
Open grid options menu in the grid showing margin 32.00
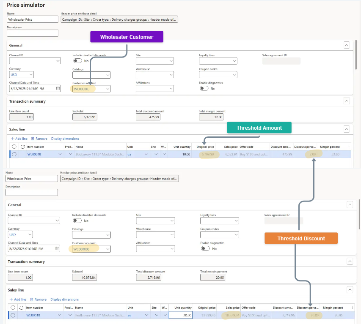tap(349, 147)
